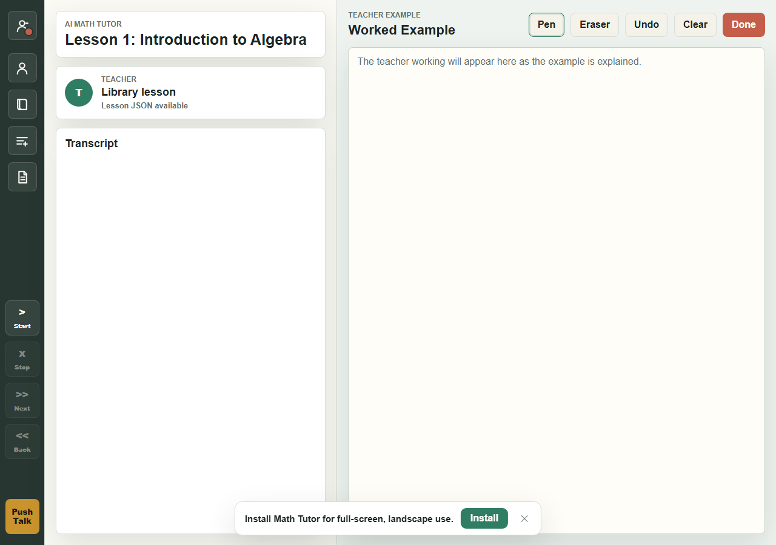Click the TEACHER EXAMPLE label
The width and height of the screenshot is (776, 545).
point(384,15)
